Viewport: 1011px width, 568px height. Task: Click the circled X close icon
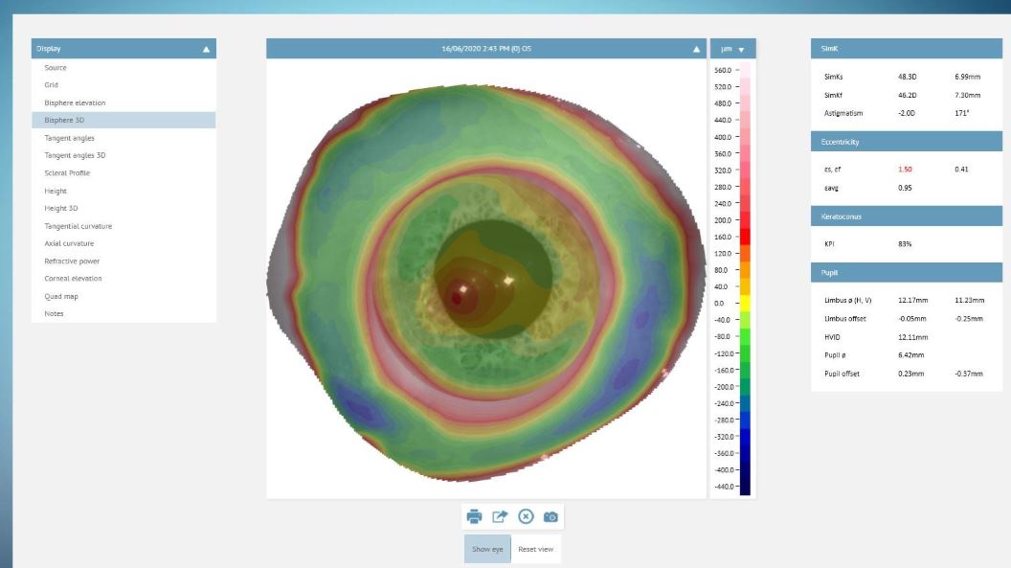click(527, 516)
